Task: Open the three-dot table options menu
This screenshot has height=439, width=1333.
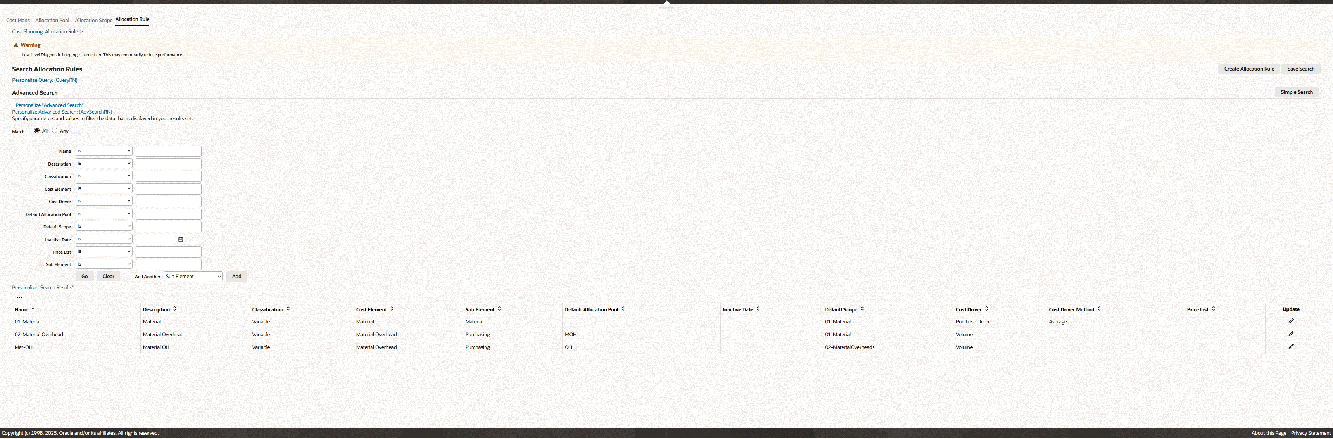Action: [x=20, y=297]
